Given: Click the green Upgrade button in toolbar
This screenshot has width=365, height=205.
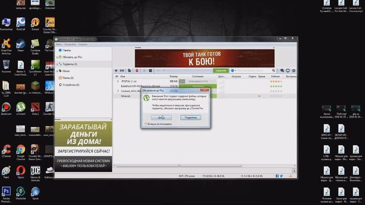Looking at the screenshot, I should (x=221, y=71).
